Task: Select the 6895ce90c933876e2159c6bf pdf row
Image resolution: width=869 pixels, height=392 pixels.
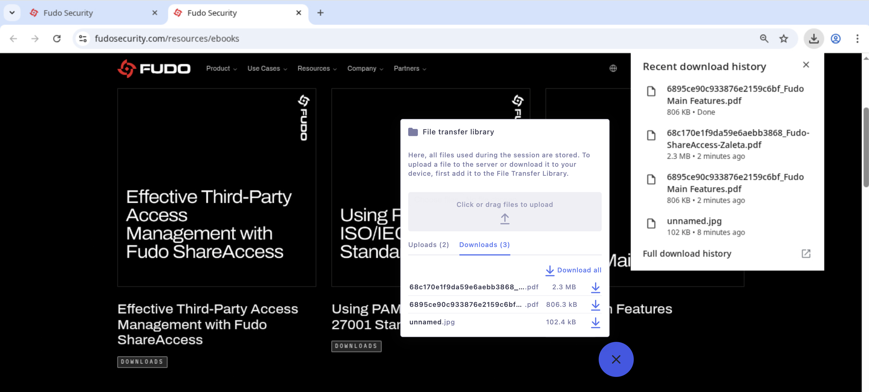Action: pyautogui.click(x=505, y=305)
